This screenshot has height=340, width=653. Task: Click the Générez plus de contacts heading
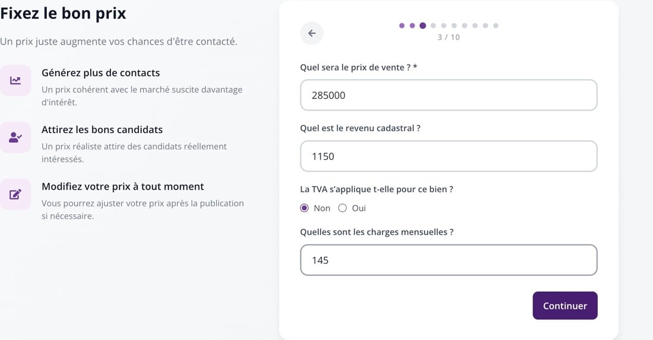pos(101,73)
